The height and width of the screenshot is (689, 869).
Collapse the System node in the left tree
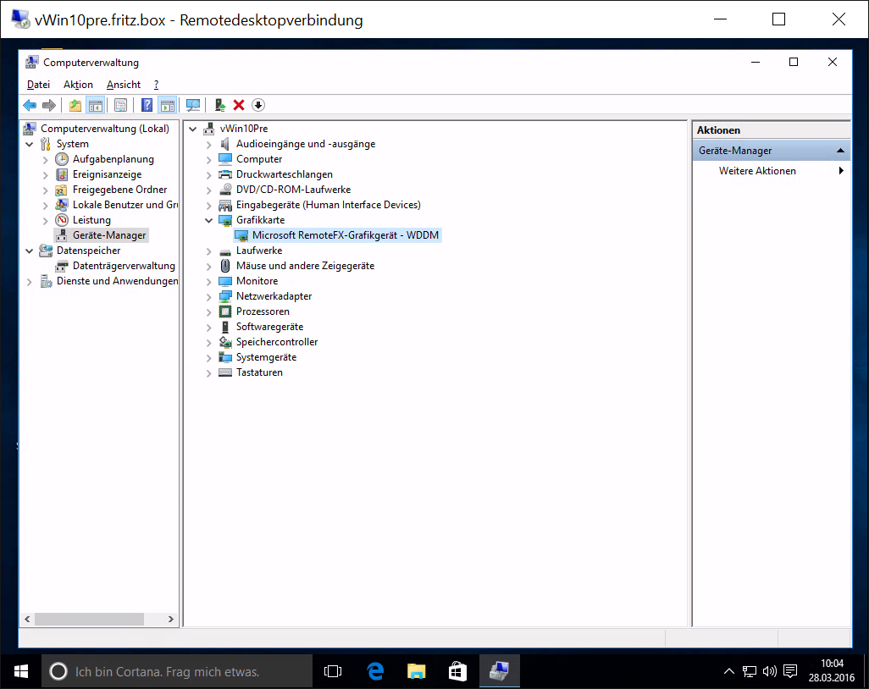pos(30,144)
